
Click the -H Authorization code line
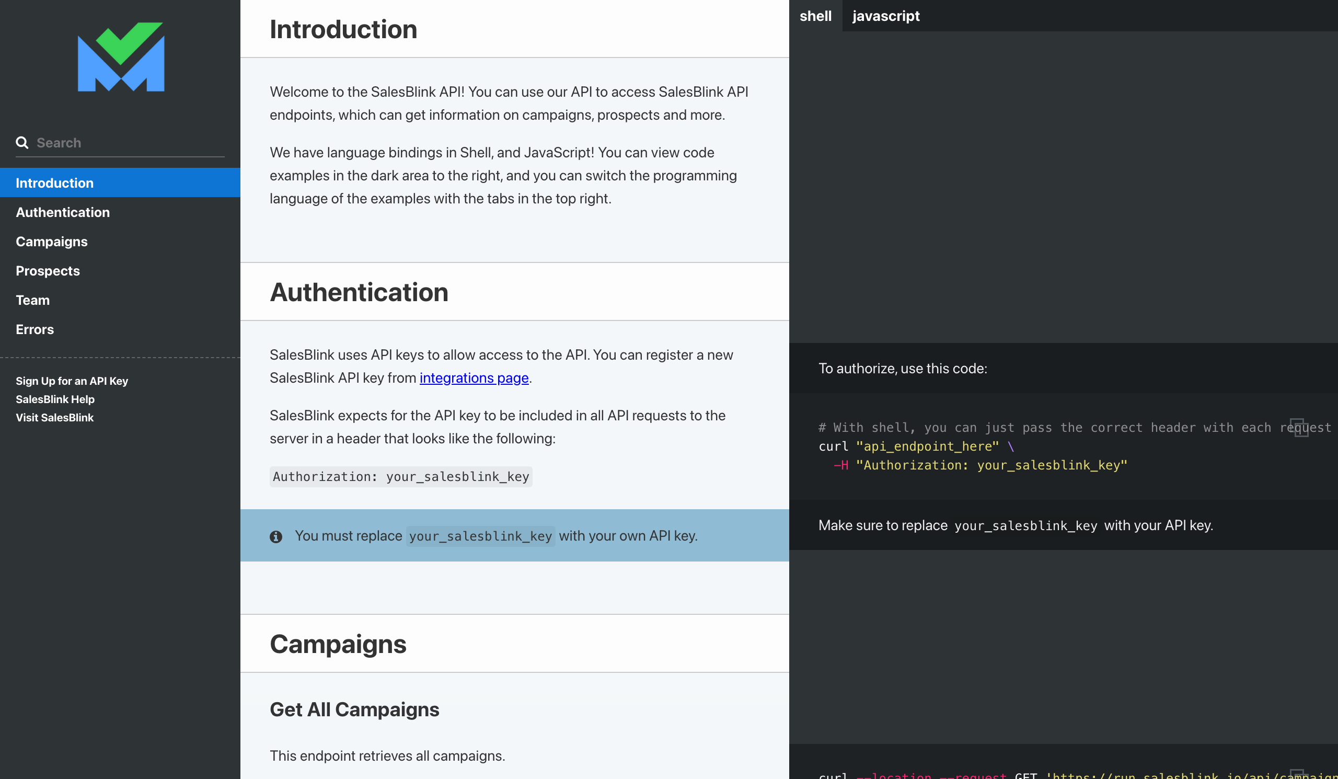[x=980, y=465]
